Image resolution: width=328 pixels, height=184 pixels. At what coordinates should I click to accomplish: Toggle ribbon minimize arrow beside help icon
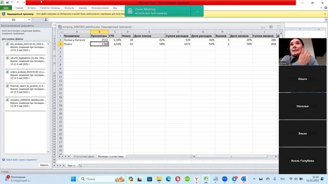(321, 8)
